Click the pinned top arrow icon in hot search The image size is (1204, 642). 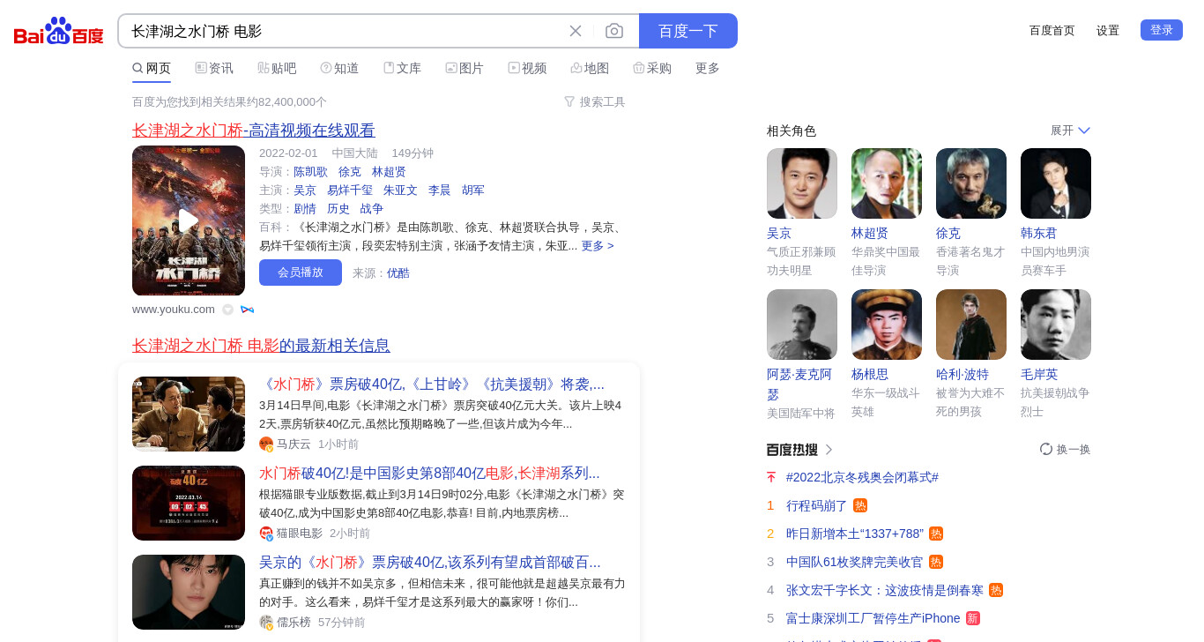(771, 477)
